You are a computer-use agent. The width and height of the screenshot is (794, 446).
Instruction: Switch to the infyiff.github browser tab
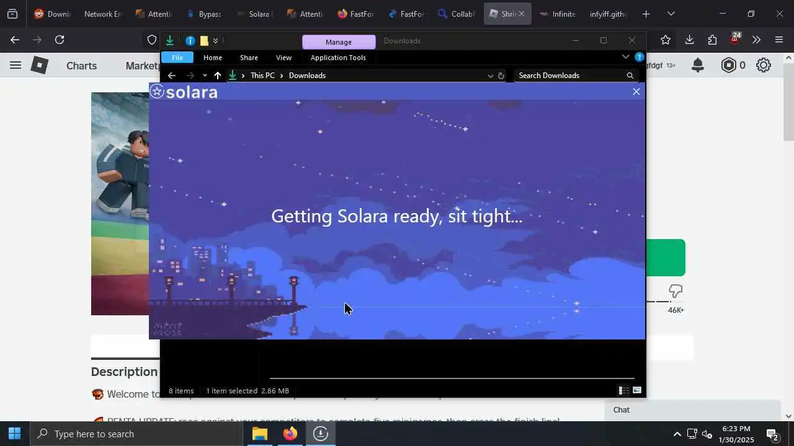coord(608,14)
